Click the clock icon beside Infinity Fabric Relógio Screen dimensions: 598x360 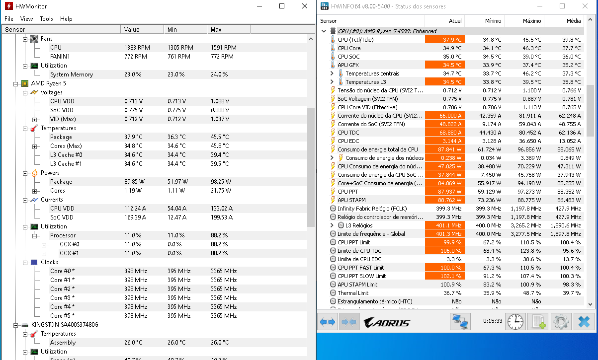pos(333,209)
